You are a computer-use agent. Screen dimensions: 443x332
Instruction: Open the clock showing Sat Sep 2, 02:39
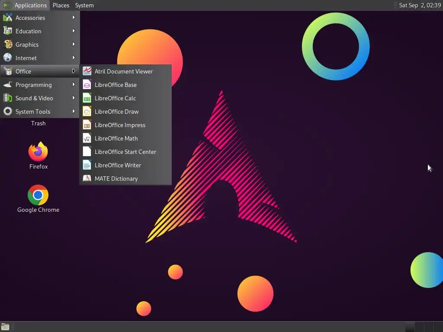tap(420, 5)
